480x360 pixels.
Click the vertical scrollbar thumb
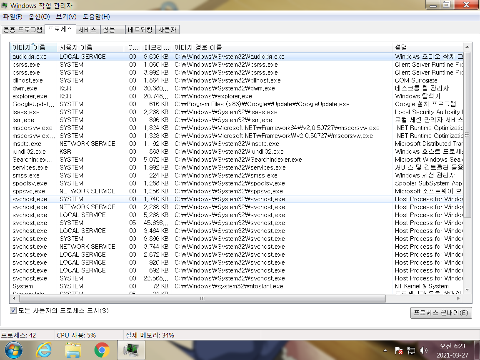coord(467,135)
